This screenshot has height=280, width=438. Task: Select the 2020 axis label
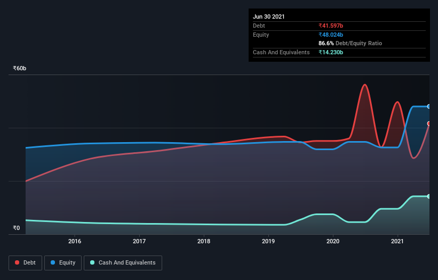tap(333, 241)
